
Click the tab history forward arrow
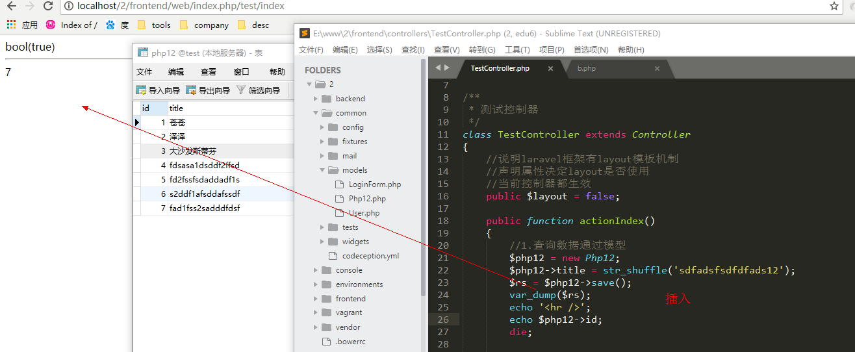[x=446, y=68]
